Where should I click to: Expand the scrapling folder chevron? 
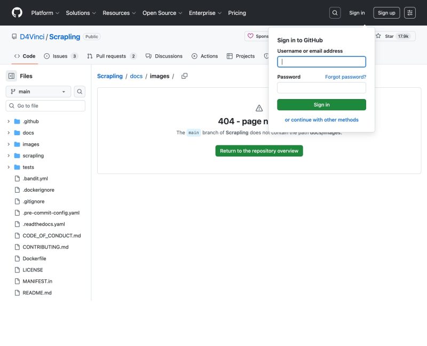[9, 155]
